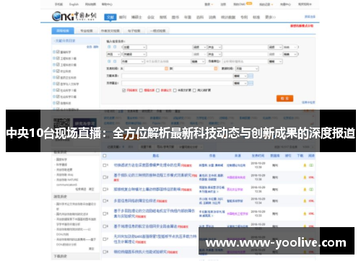Open the 更新时间 不限 dropdown

[247, 68]
